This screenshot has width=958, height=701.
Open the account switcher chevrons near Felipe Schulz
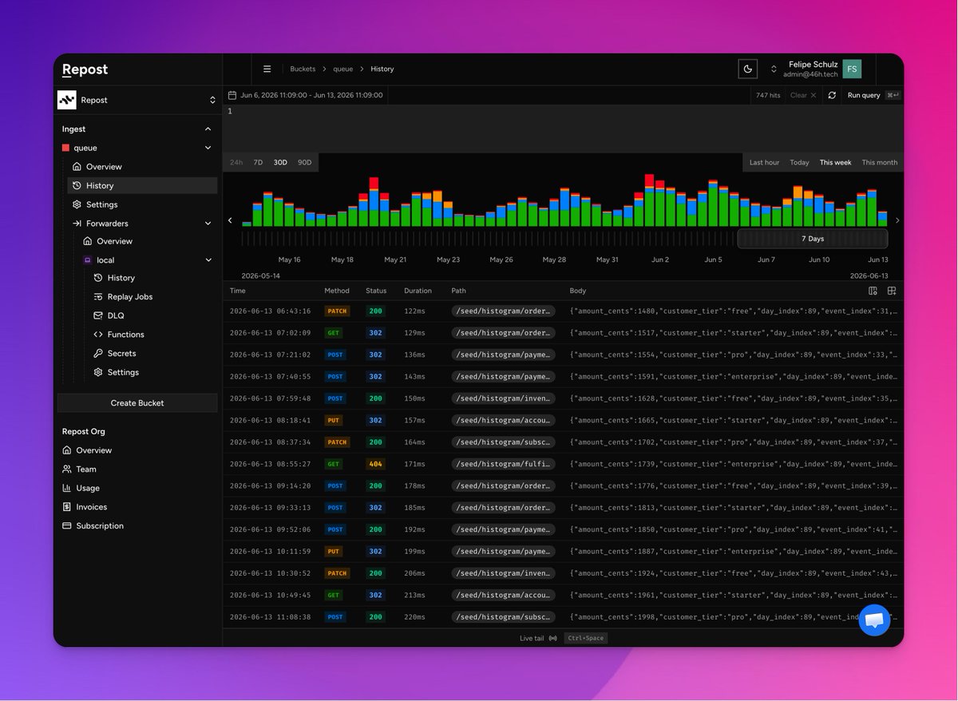pos(774,69)
